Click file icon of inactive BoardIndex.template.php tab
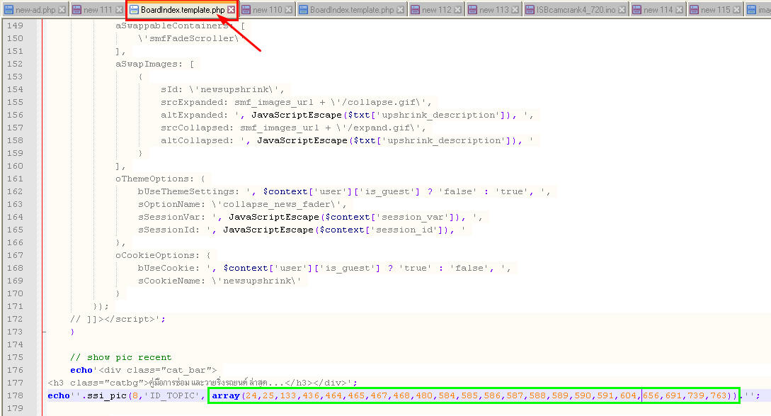Viewport: 771px width, 416px height. coord(304,10)
